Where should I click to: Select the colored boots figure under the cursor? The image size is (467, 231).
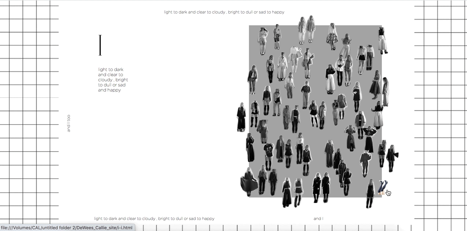(382, 187)
